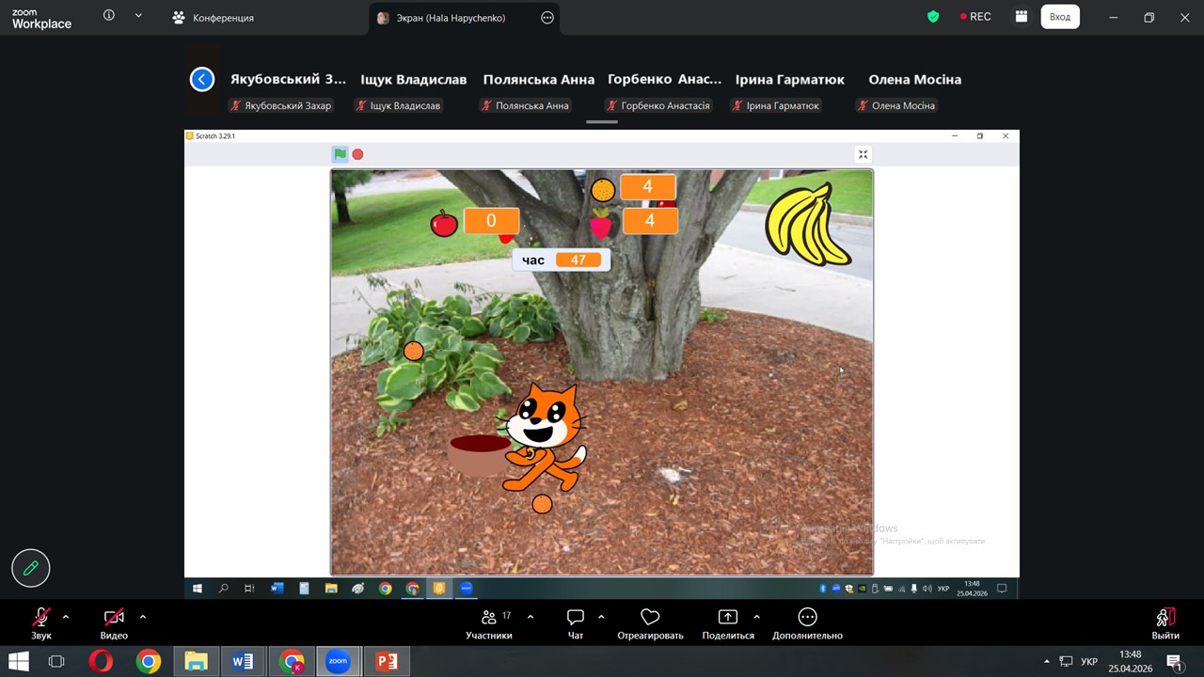The height and width of the screenshot is (677, 1204).
Task: Toggle the REC recording indicator
Action: pyautogui.click(x=974, y=17)
